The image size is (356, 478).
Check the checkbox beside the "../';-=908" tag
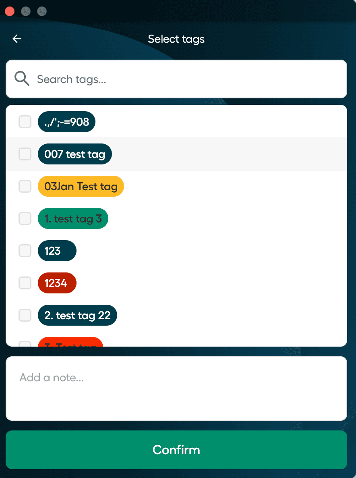[x=25, y=122]
